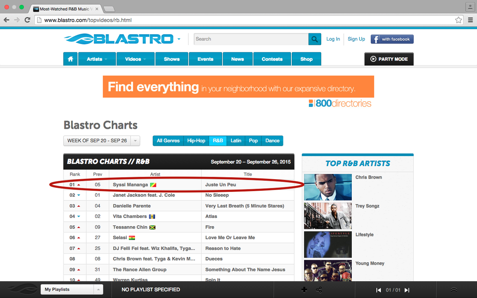Click artist Janet Jackson feat. J. Cole
Screen dimensions: 477x298
point(144,195)
